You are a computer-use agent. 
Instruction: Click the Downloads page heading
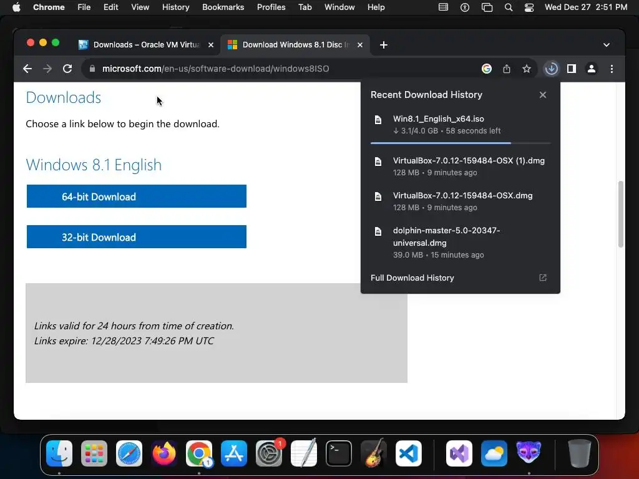click(64, 98)
